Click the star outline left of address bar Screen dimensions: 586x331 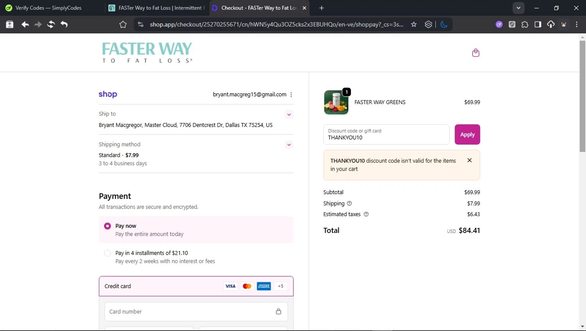[x=123, y=25]
